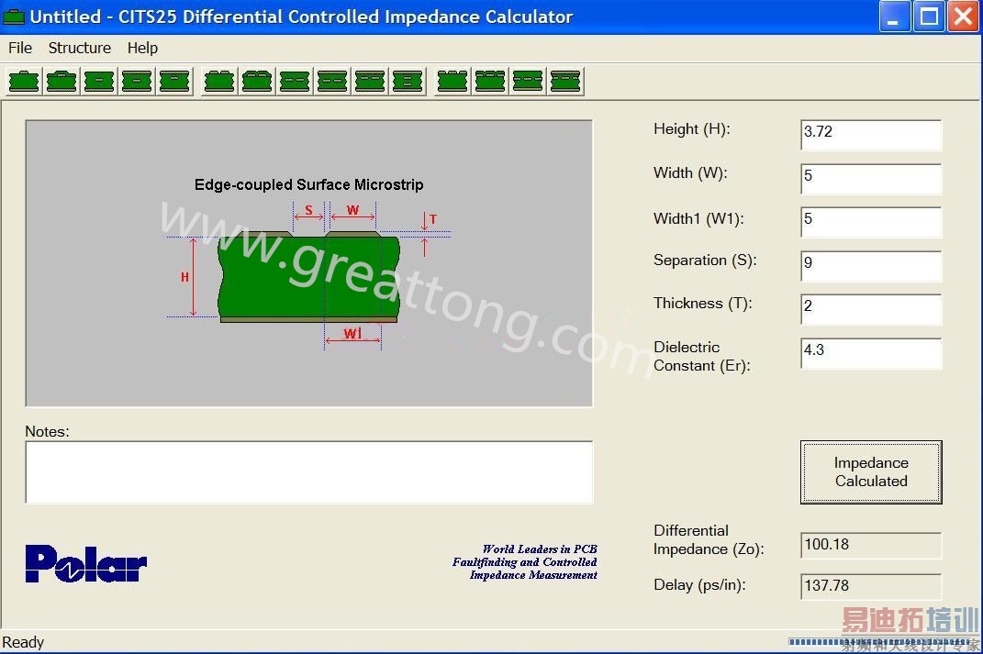The width and height of the screenshot is (983, 654).
Task: Click the first structure icon in the third toolbar group
Action: coord(452,82)
